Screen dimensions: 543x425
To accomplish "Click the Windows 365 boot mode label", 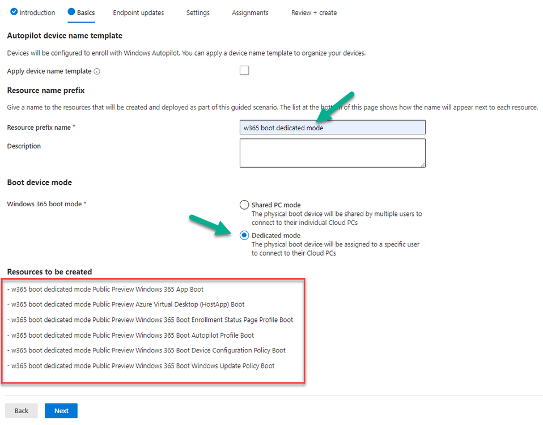I will point(44,204).
